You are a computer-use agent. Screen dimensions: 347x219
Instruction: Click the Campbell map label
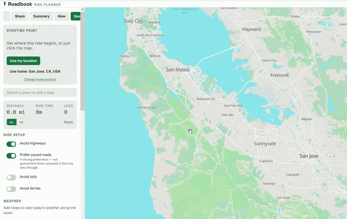[293, 175]
